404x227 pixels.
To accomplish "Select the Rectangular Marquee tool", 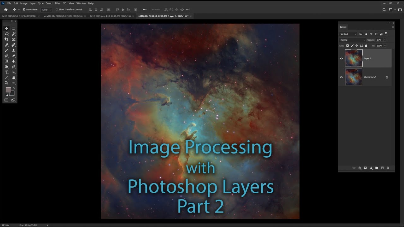I will click(14, 29).
